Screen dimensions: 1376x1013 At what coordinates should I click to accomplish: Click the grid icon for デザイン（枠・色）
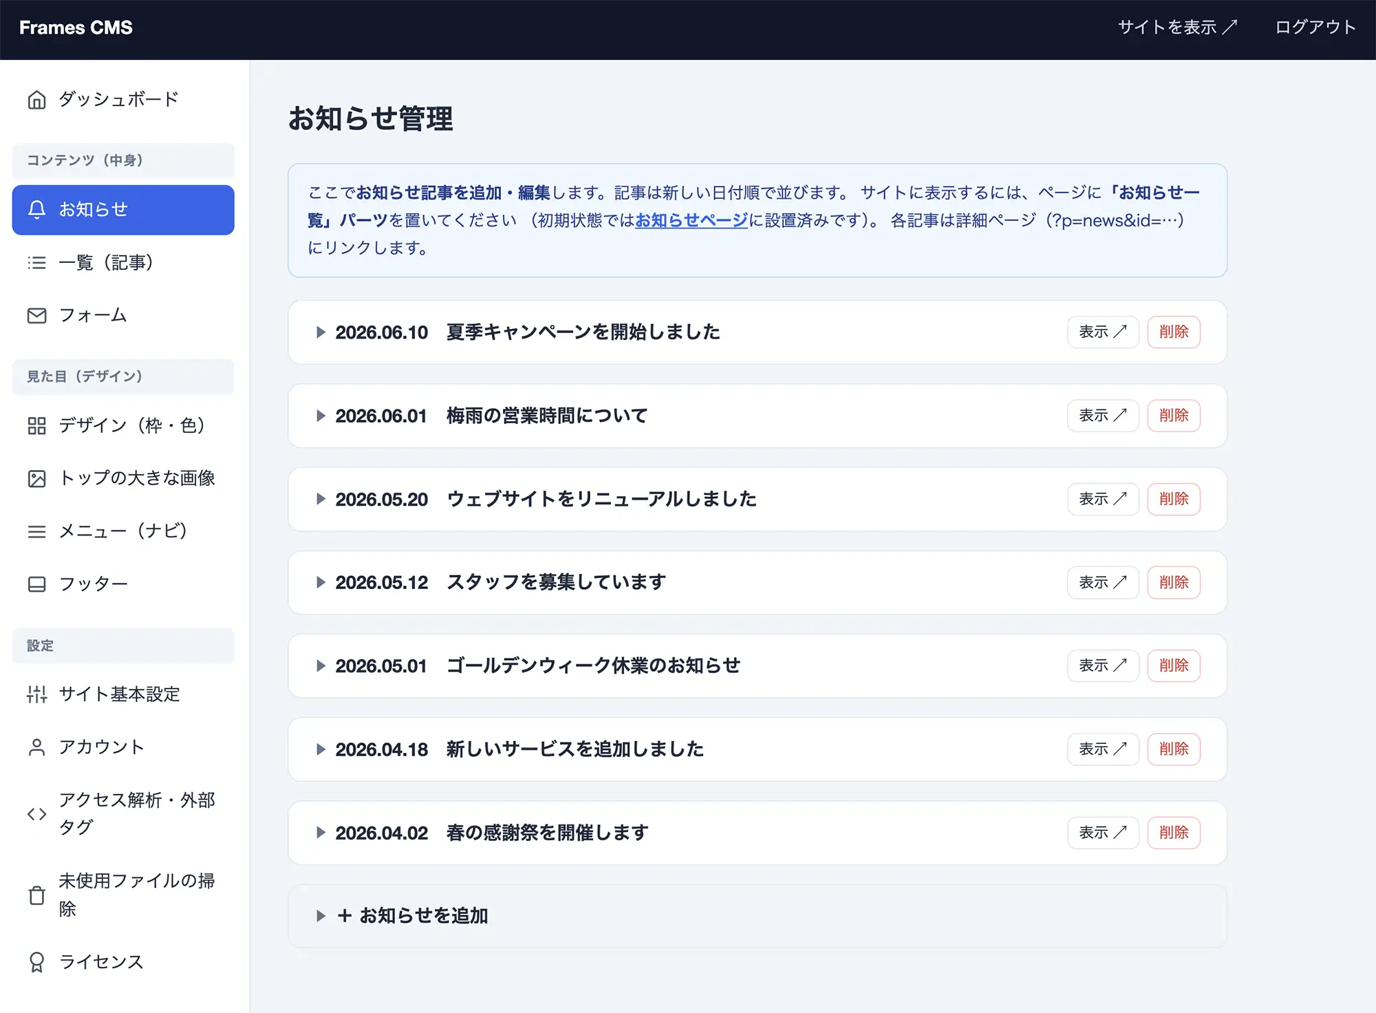coord(36,426)
